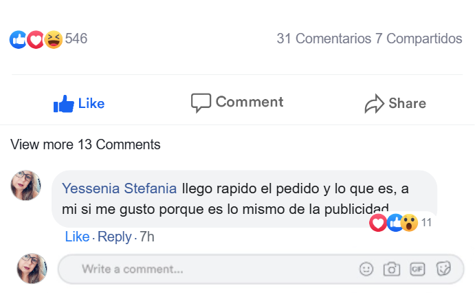
Task: Click the heart reaction on post summary
Action: point(36,39)
